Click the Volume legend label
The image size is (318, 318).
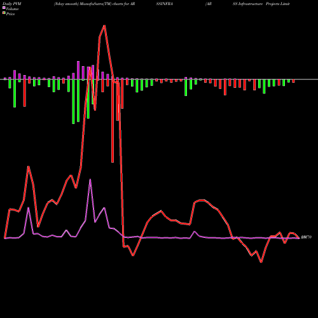(12, 9)
